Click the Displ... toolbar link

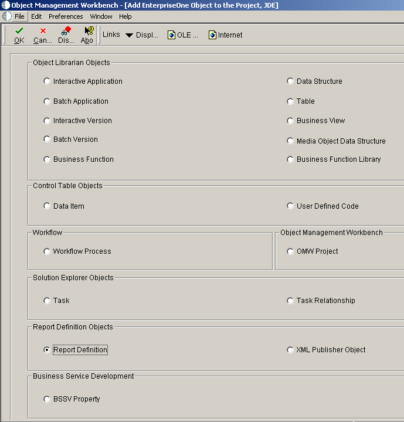point(147,35)
